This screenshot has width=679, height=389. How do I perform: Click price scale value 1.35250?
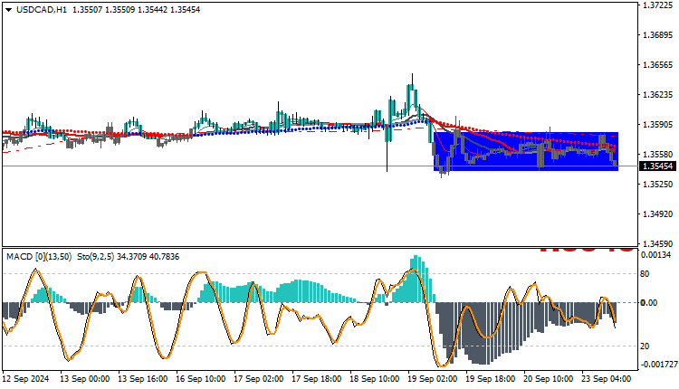click(x=658, y=185)
